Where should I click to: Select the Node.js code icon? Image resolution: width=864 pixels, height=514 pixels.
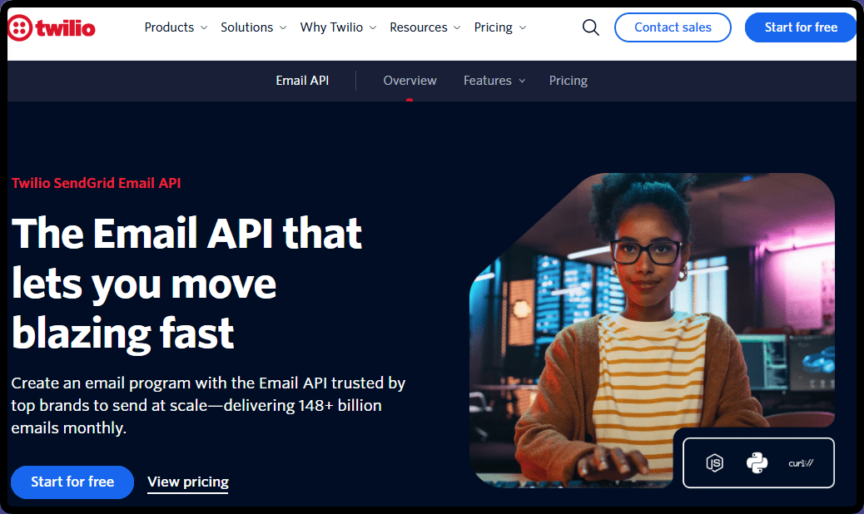715,462
